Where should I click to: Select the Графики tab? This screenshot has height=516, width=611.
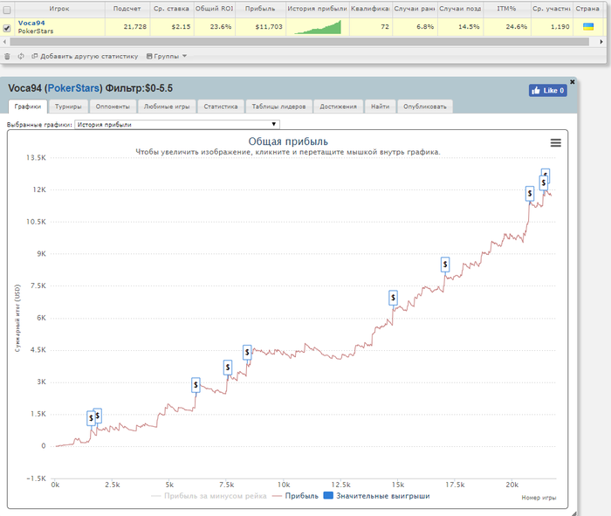28,107
